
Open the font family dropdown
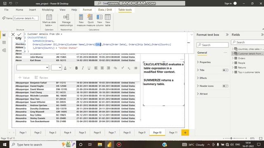coord(33,67)
